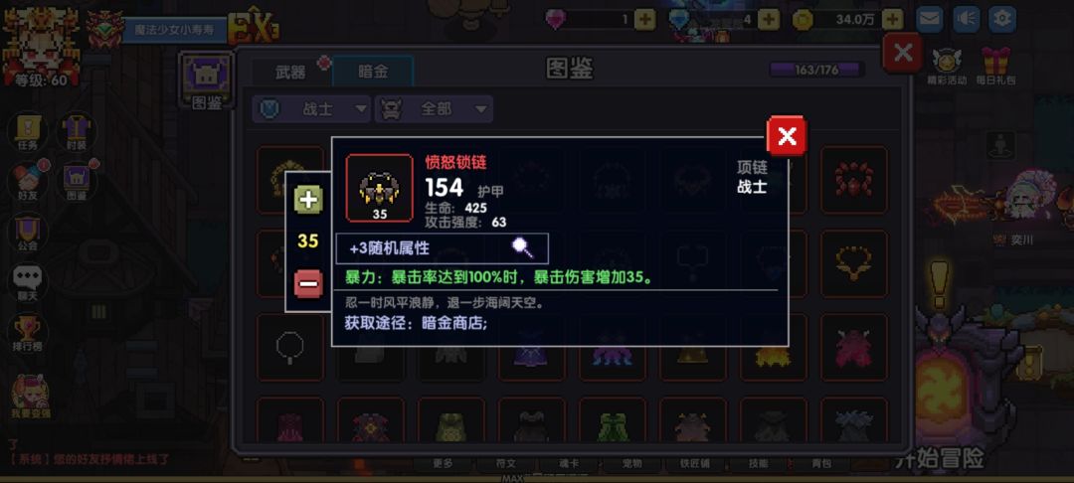Add gold coins with the plus button
1074x483 pixels.
pos(892,20)
